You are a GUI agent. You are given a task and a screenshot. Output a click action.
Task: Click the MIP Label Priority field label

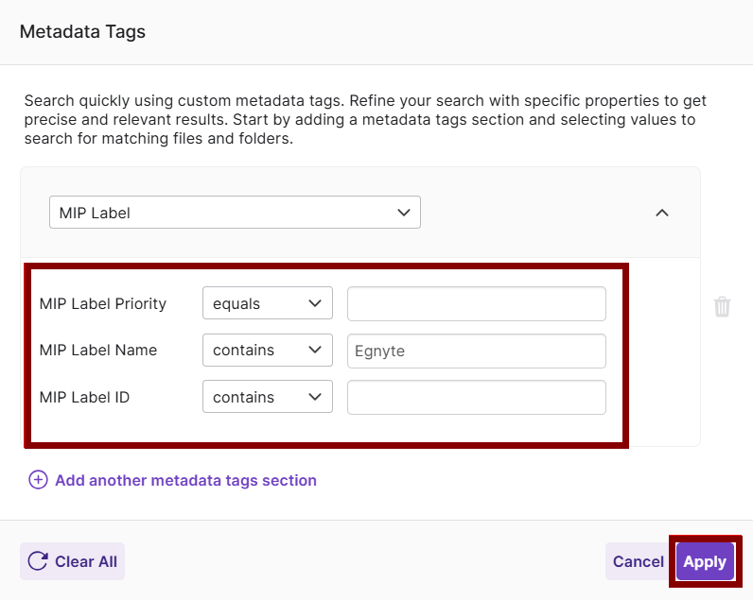(x=103, y=303)
